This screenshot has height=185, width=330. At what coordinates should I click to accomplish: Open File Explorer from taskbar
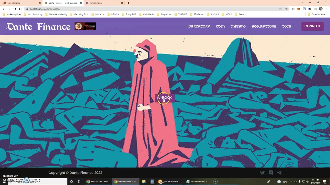144,182
